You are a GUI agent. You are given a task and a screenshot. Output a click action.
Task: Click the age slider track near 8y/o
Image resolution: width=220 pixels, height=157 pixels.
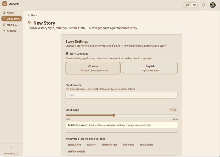pos(175,115)
